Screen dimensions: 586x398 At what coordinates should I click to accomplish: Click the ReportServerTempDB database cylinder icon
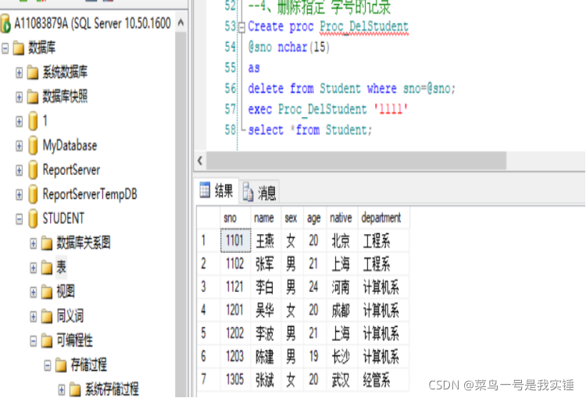pyautogui.click(x=33, y=194)
